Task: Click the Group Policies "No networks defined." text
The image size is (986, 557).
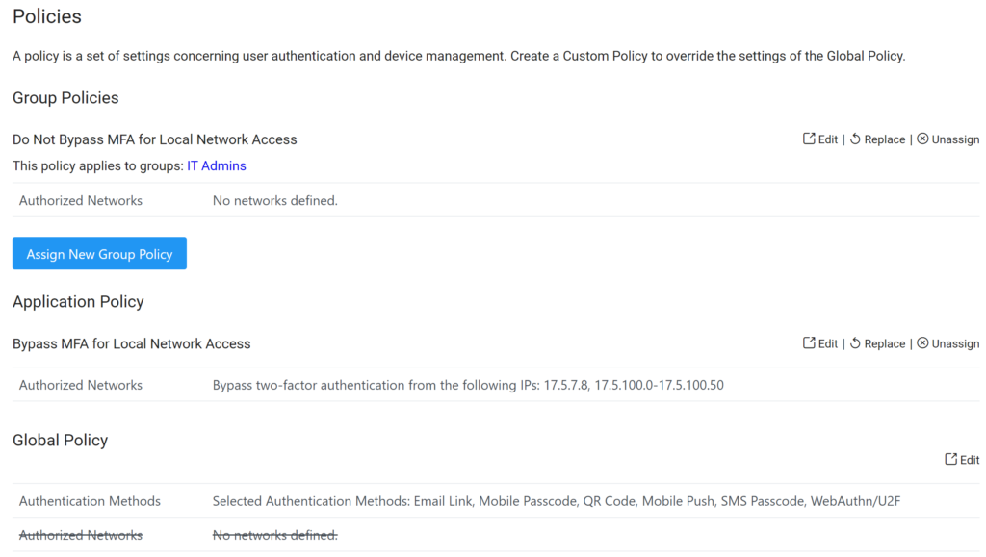Action: coord(275,201)
